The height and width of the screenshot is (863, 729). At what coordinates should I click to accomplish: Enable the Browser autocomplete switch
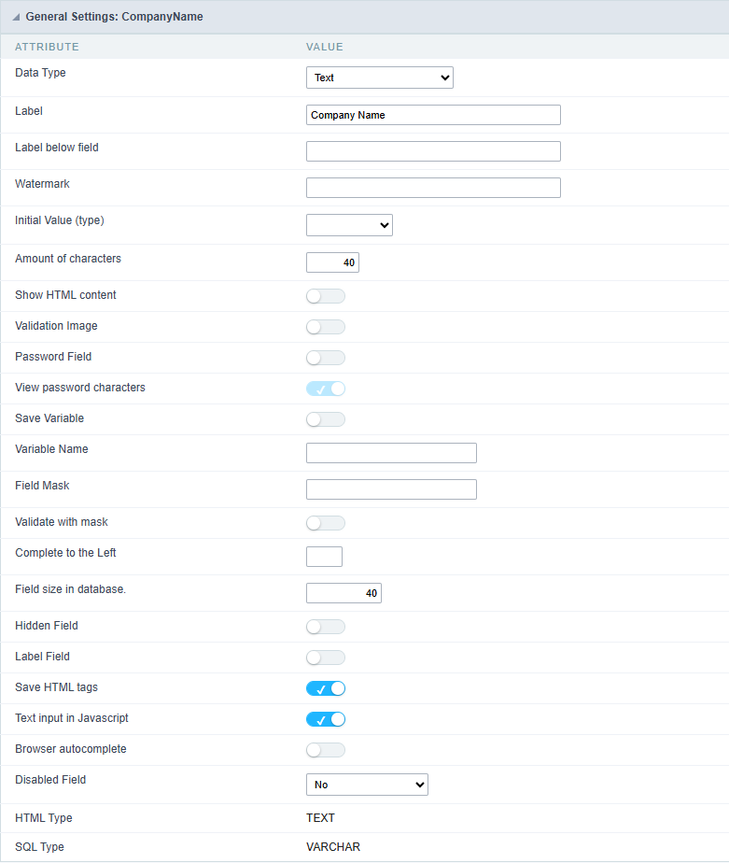(x=326, y=750)
